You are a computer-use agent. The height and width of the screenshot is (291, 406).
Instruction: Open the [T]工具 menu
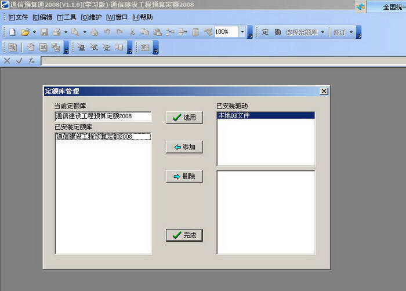coord(67,17)
